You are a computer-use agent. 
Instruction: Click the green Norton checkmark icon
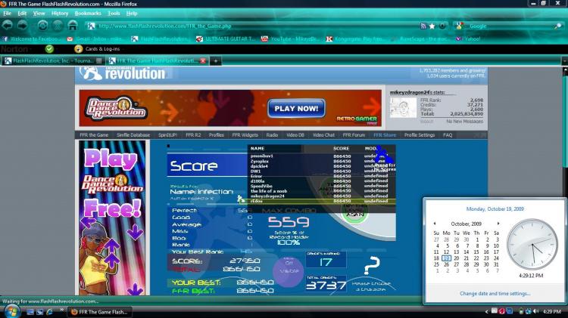pyautogui.click(x=49, y=48)
